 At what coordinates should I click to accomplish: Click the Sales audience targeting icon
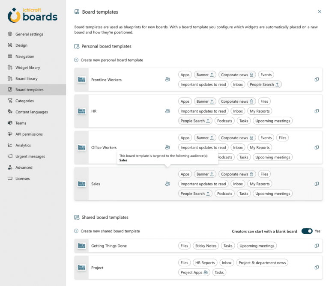tap(167, 184)
